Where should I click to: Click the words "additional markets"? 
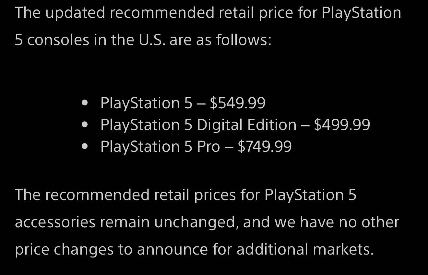[305, 249]
